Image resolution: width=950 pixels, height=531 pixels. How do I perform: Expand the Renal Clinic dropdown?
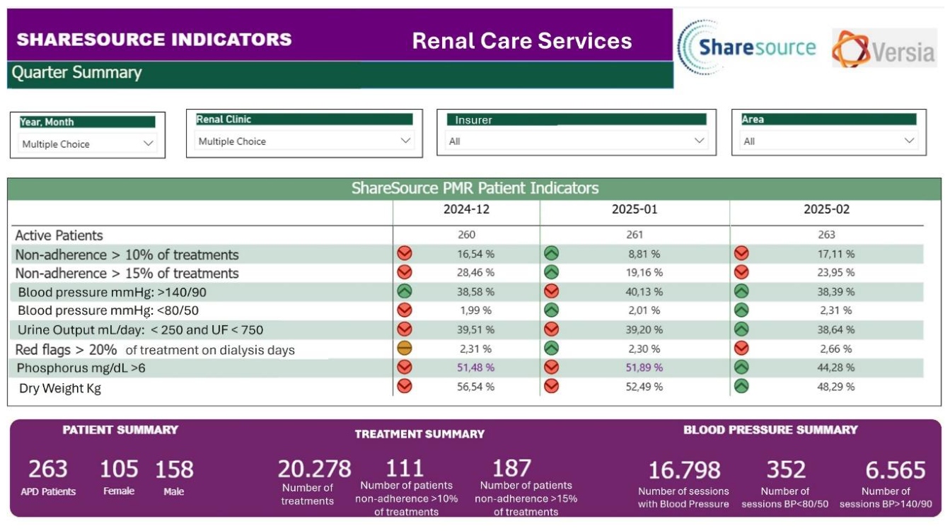[x=304, y=141]
